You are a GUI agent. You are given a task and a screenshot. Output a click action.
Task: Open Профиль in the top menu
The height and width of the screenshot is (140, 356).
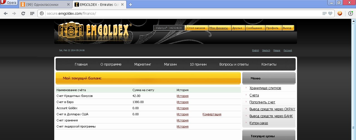coord(272,28)
